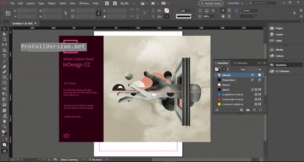Toggle formatting affects text in Swatches
Viewport: 304px width, 162px height.
coord(228,69)
